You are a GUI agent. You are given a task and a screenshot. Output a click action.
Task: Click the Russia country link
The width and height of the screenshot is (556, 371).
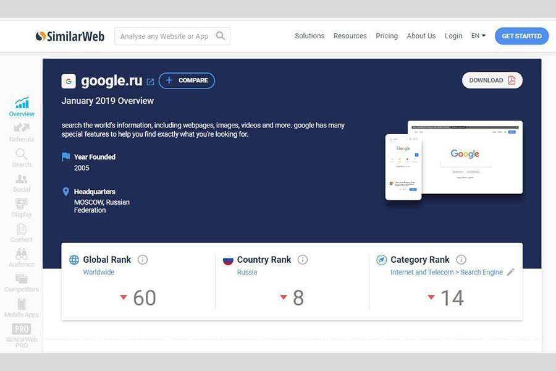[246, 272]
